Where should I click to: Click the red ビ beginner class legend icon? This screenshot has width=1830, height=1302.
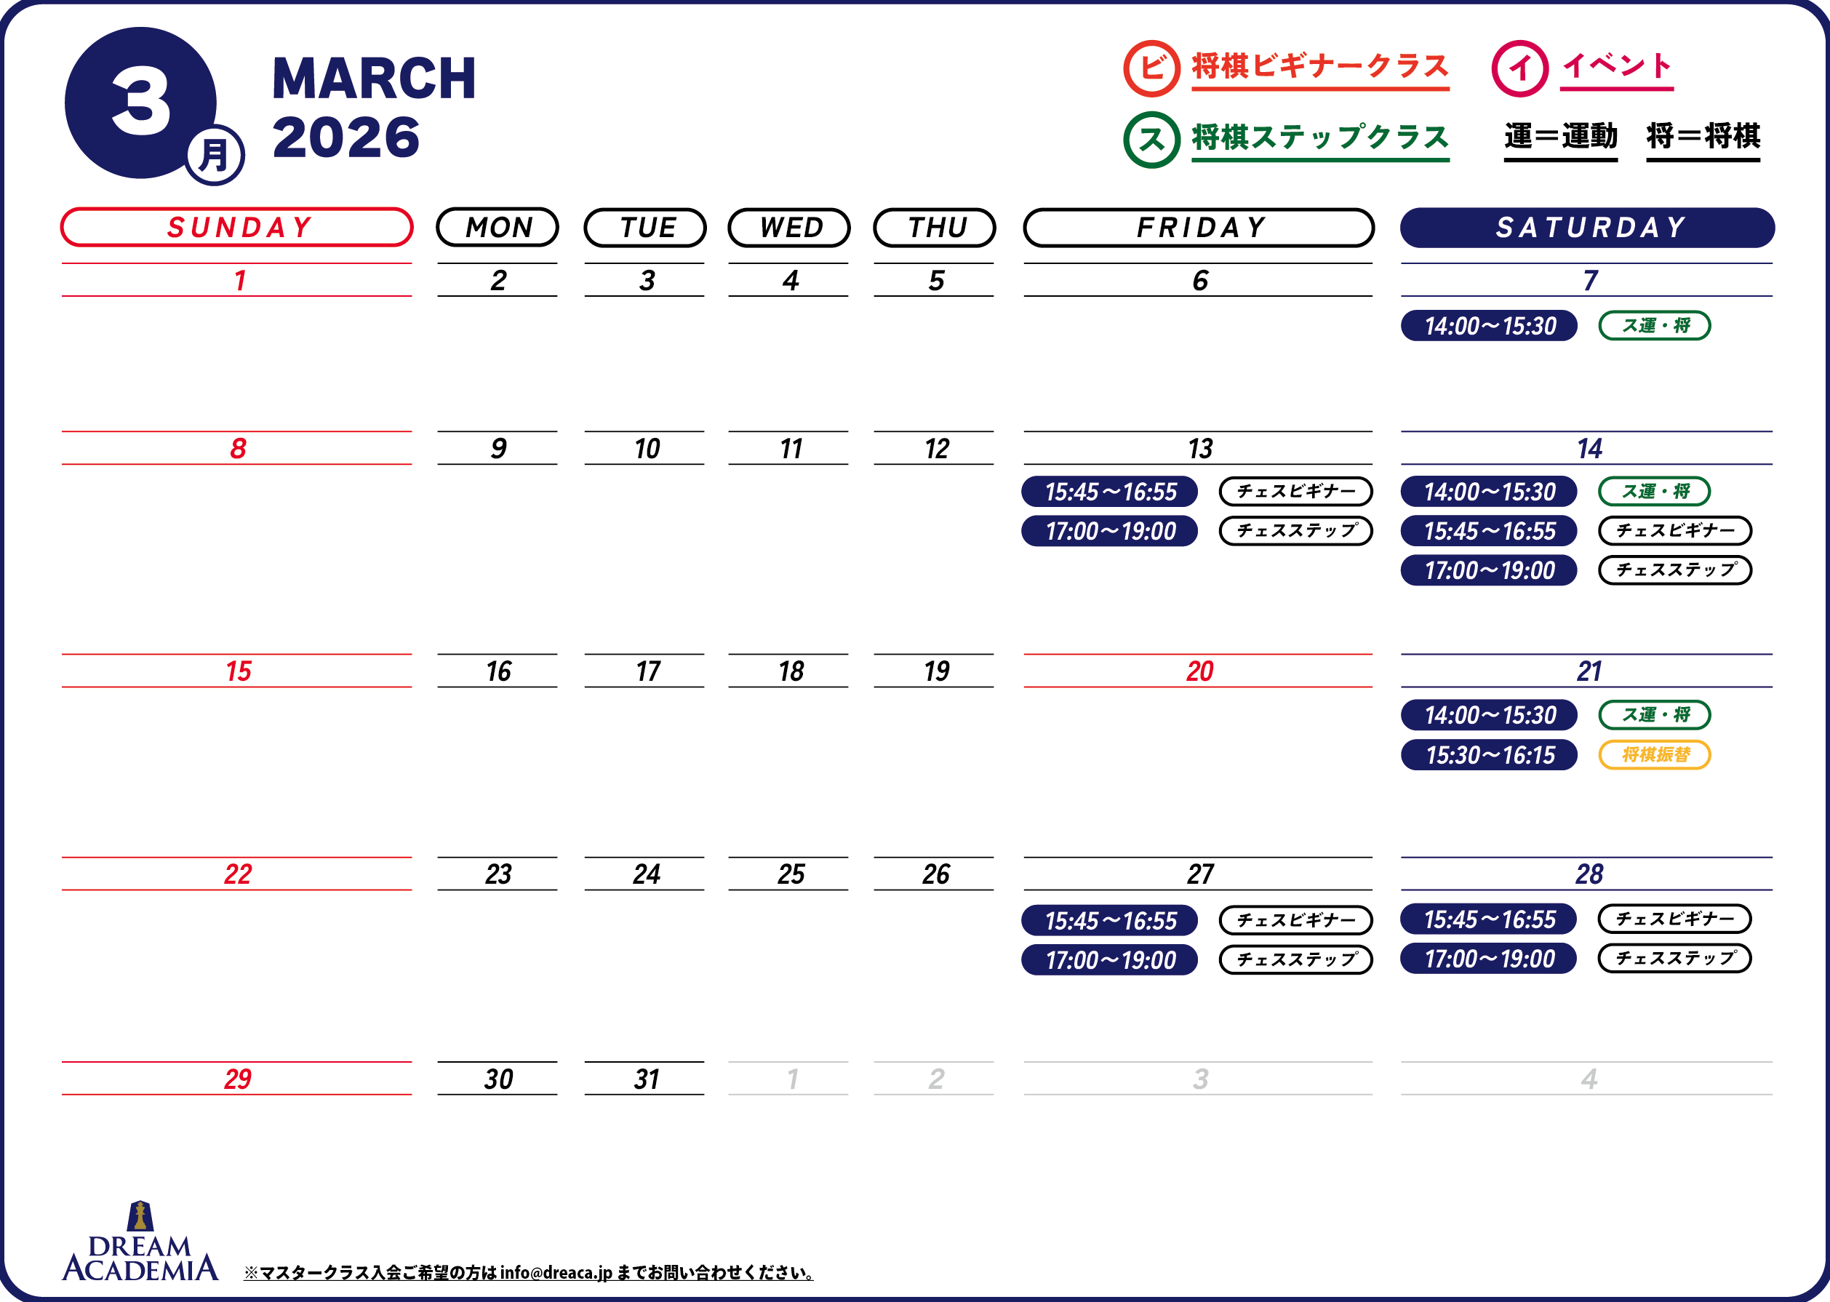[x=1151, y=68]
